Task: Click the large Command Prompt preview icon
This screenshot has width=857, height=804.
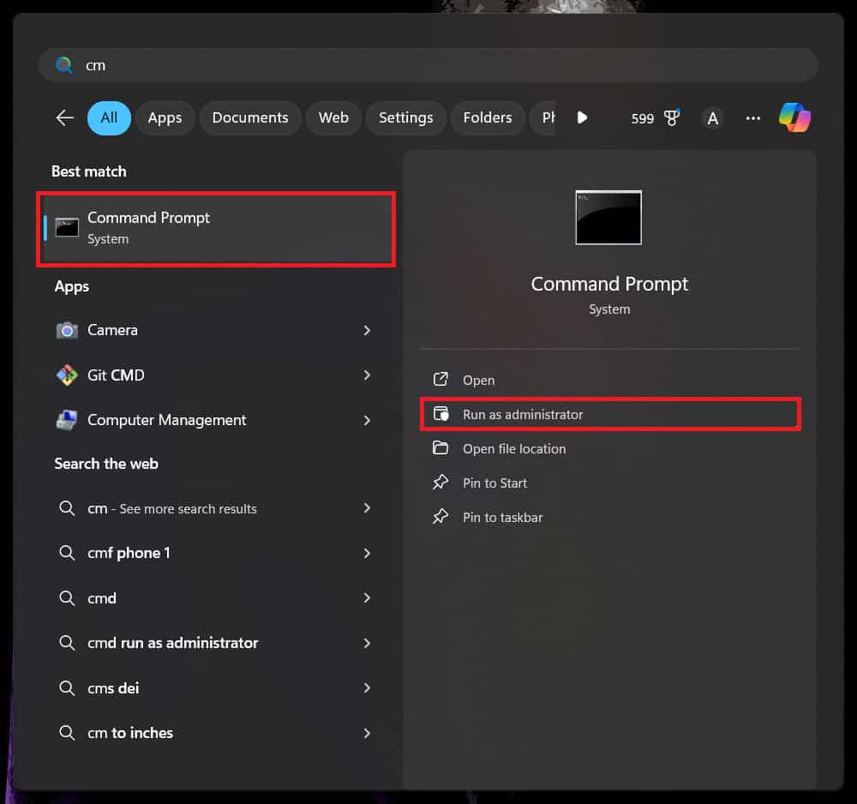Action: click(608, 218)
